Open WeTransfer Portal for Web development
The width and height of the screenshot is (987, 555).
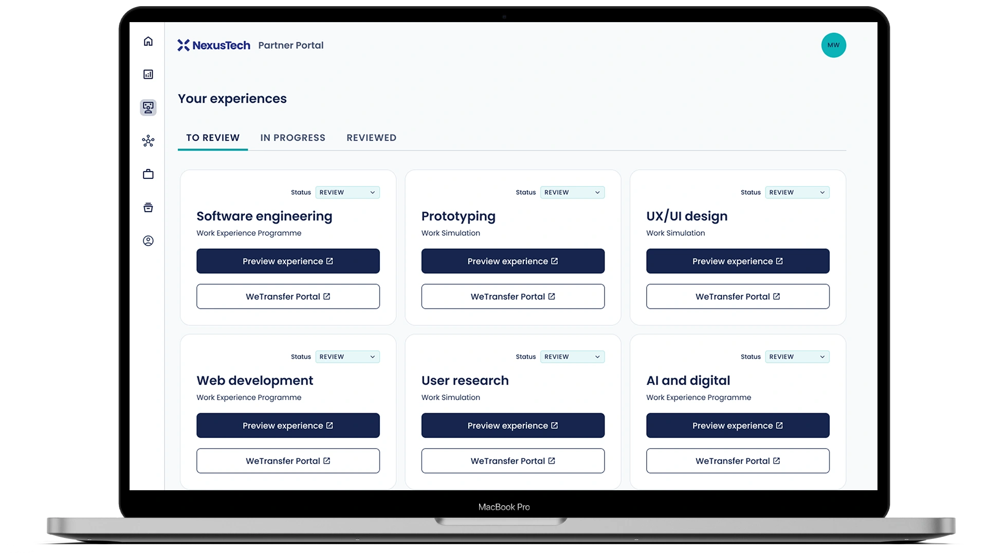pos(288,461)
